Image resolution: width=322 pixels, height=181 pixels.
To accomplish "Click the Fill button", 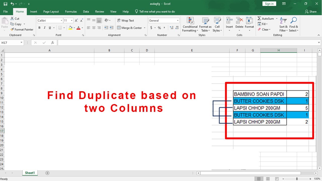I will coord(263,24).
